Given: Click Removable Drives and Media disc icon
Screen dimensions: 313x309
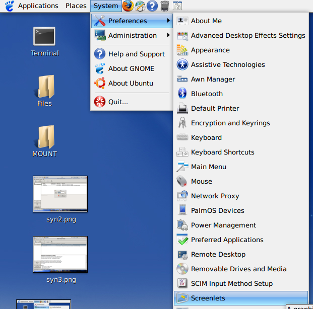Looking at the screenshot, I should [182, 269].
